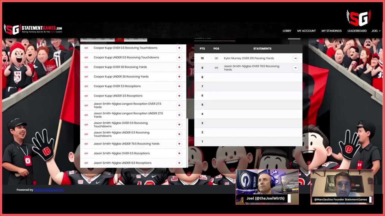Add Cooper Kupp UNDER 39 Receiving Yards
This screenshot has height=216, width=385.
(179, 77)
